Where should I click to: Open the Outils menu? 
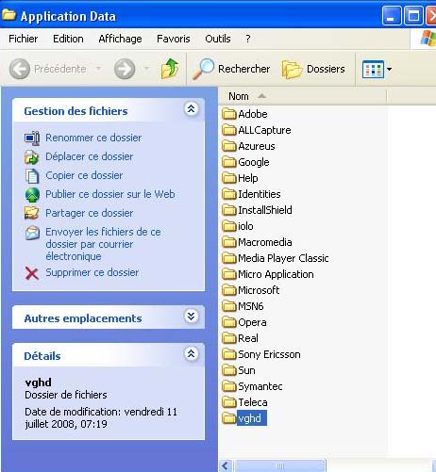click(x=218, y=39)
